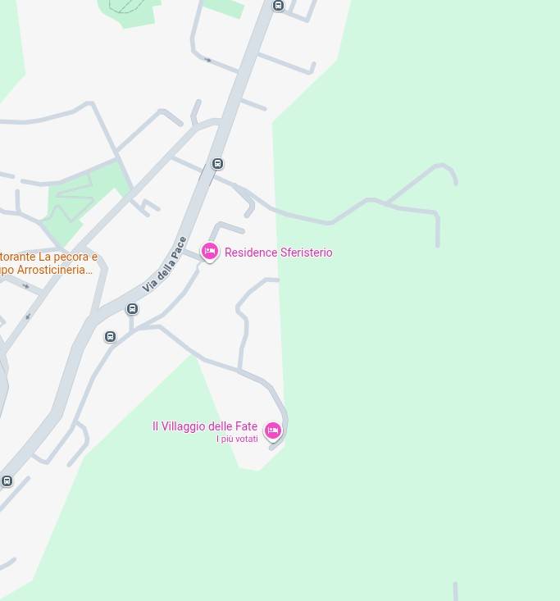This screenshot has width=560, height=601.
Task: Select the Il Villaggio delle Fate lodging pin
Action: (x=272, y=430)
